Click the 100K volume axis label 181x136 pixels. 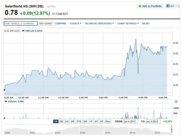(x=176, y=108)
